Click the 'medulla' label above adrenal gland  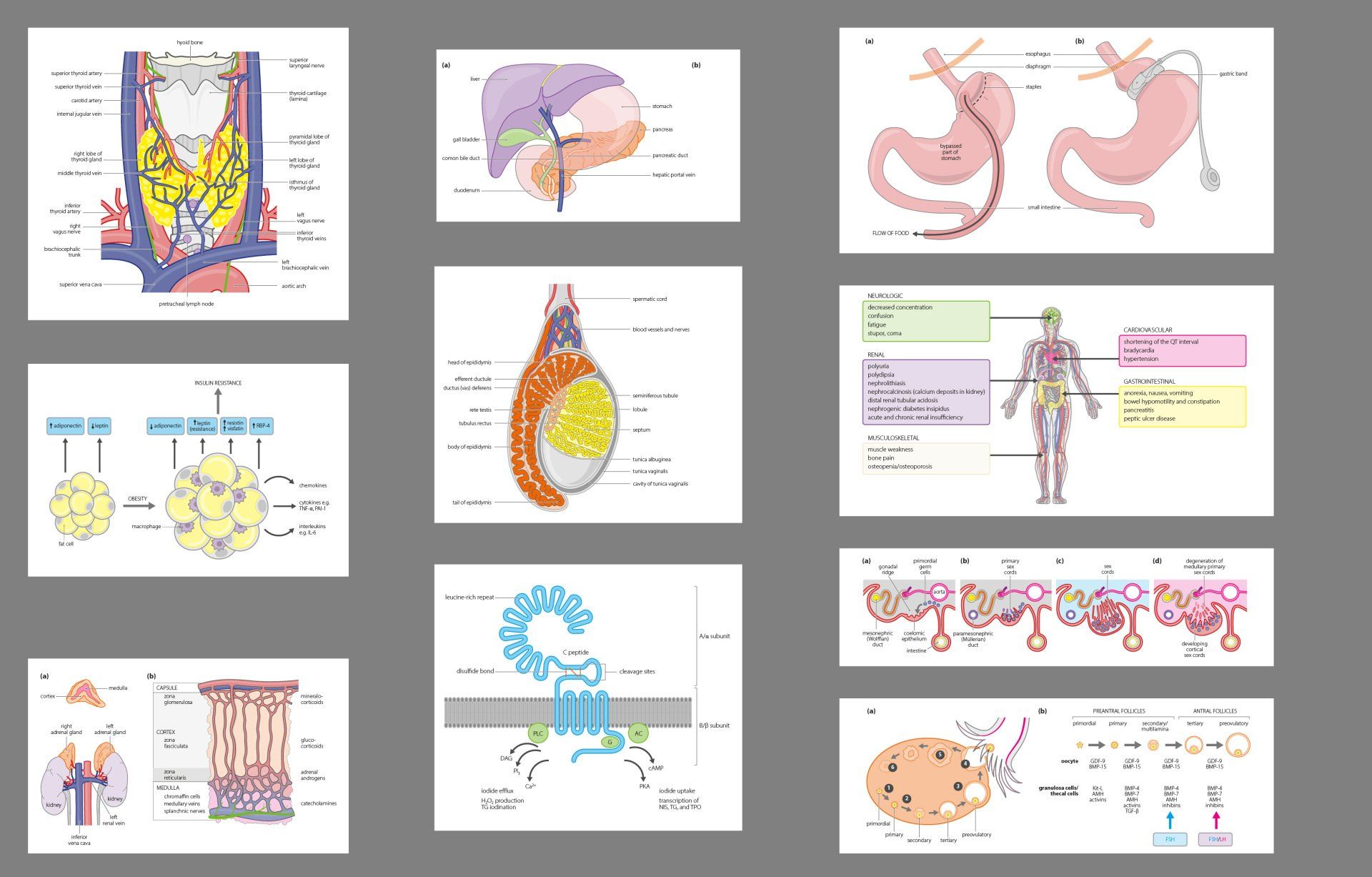click(118, 688)
